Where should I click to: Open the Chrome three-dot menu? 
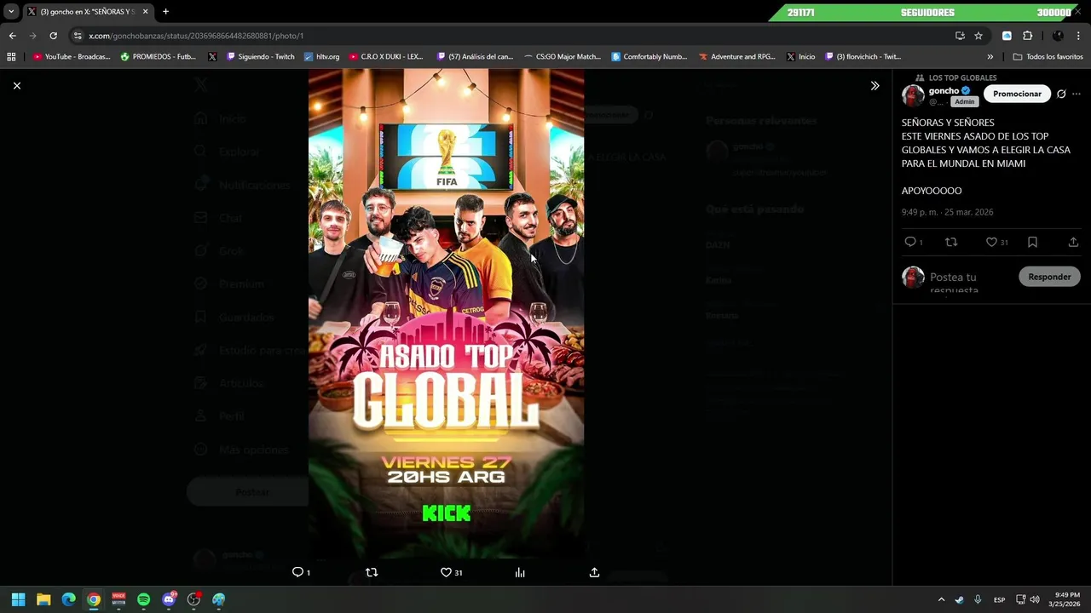coord(1078,36)
